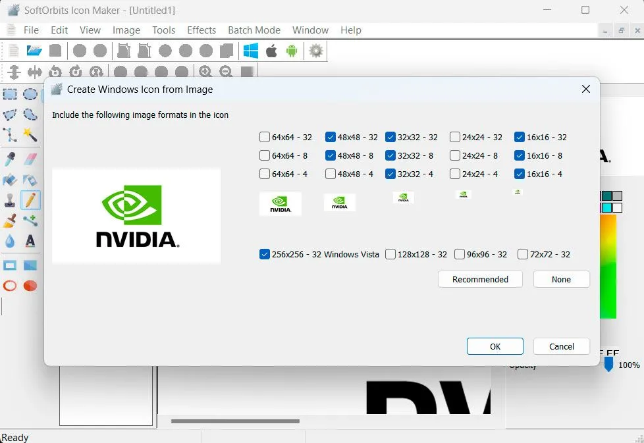644x443 pixels.
Task: Open the Batch Mode menu
Action: (254, 30)
